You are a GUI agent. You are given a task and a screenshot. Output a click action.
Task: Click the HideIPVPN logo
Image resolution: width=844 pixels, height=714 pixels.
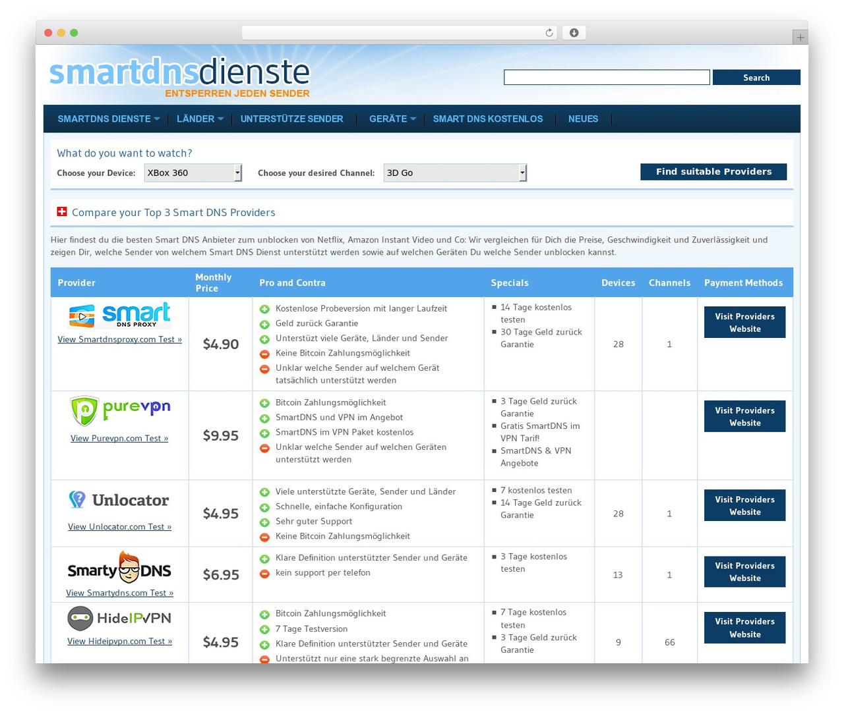[119, 618]
